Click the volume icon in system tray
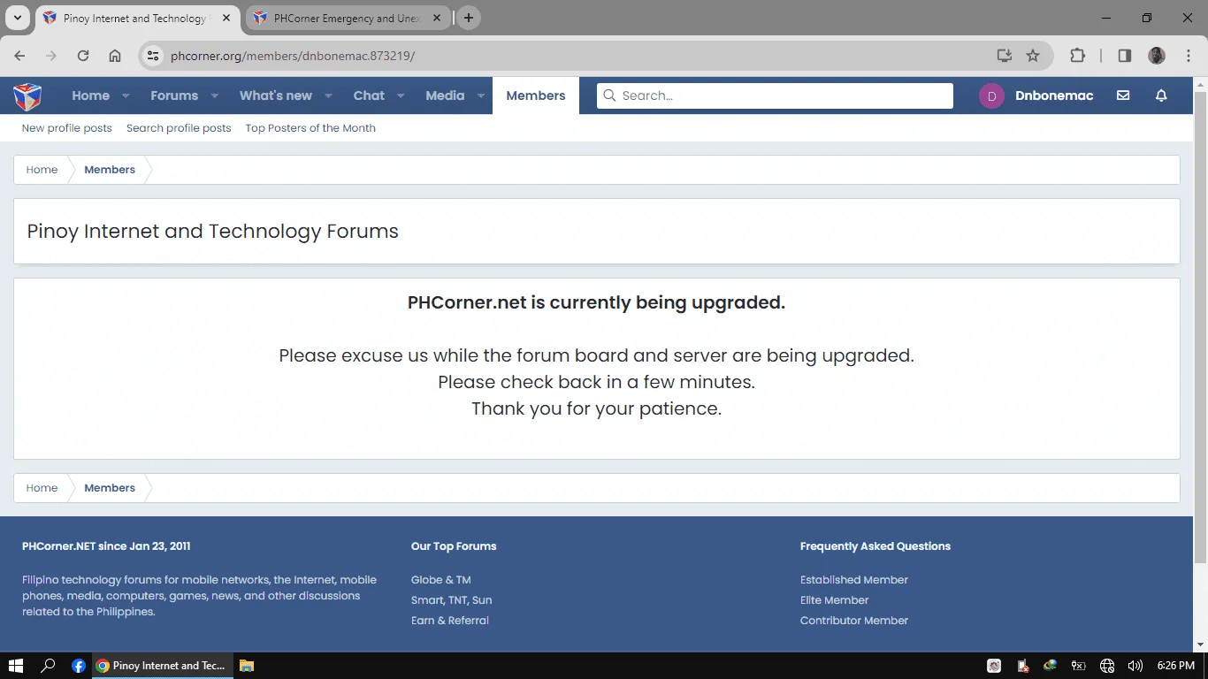 (x=1135, y=666)
